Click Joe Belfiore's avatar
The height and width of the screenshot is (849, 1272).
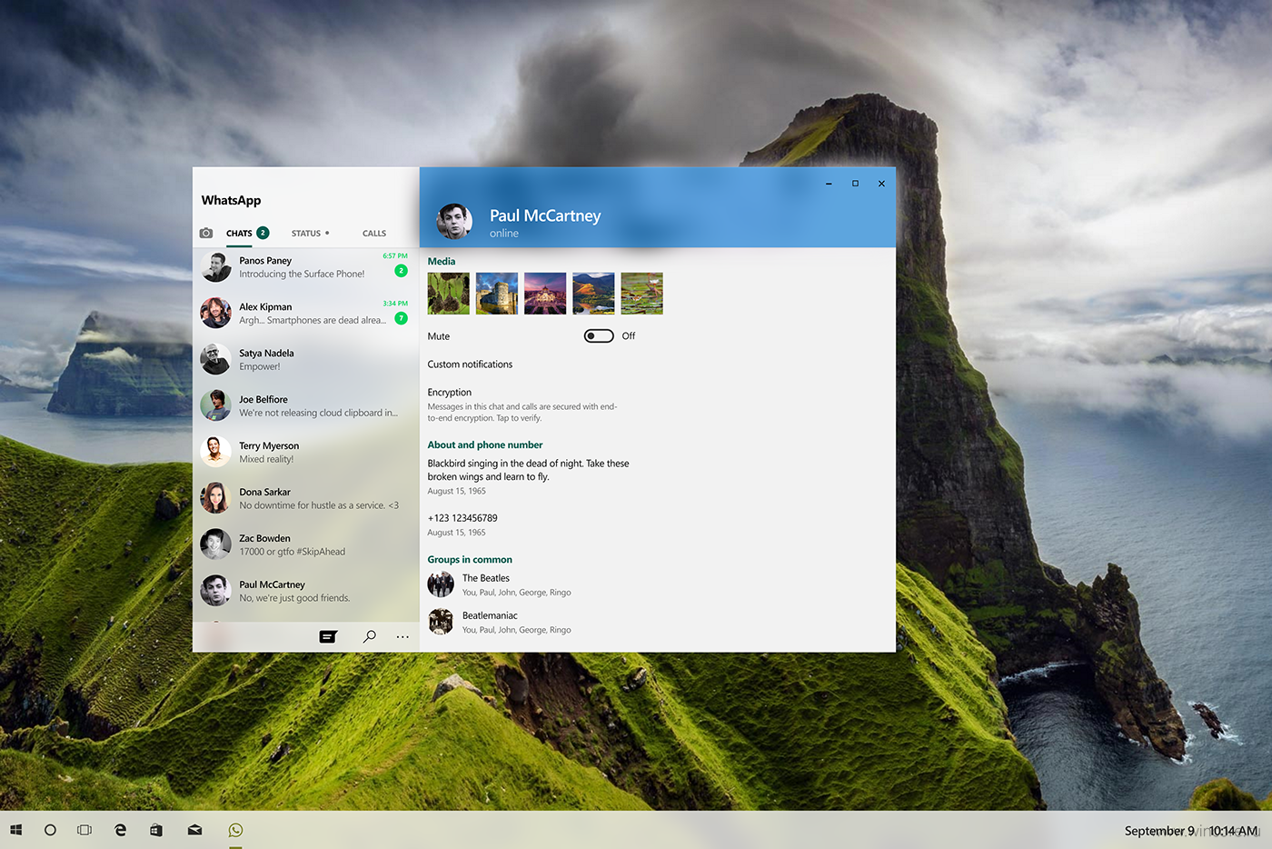pos(215,406)
